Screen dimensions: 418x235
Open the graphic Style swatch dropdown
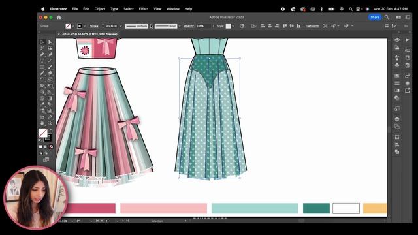point(233,26)
